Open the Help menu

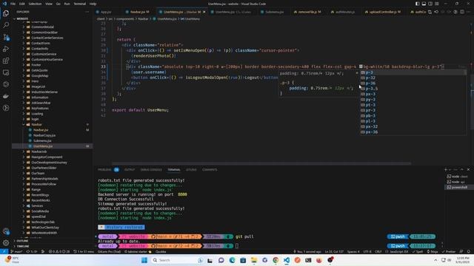tap(93, 4)
